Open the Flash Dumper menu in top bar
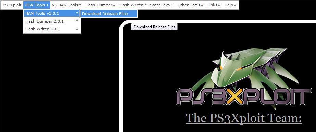 pyautogui.click(x=100, y=5)
